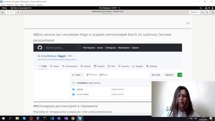This screenshot has width=215, height=121.
Task: Open Pull requests in GitHub header
Action: 89,48
